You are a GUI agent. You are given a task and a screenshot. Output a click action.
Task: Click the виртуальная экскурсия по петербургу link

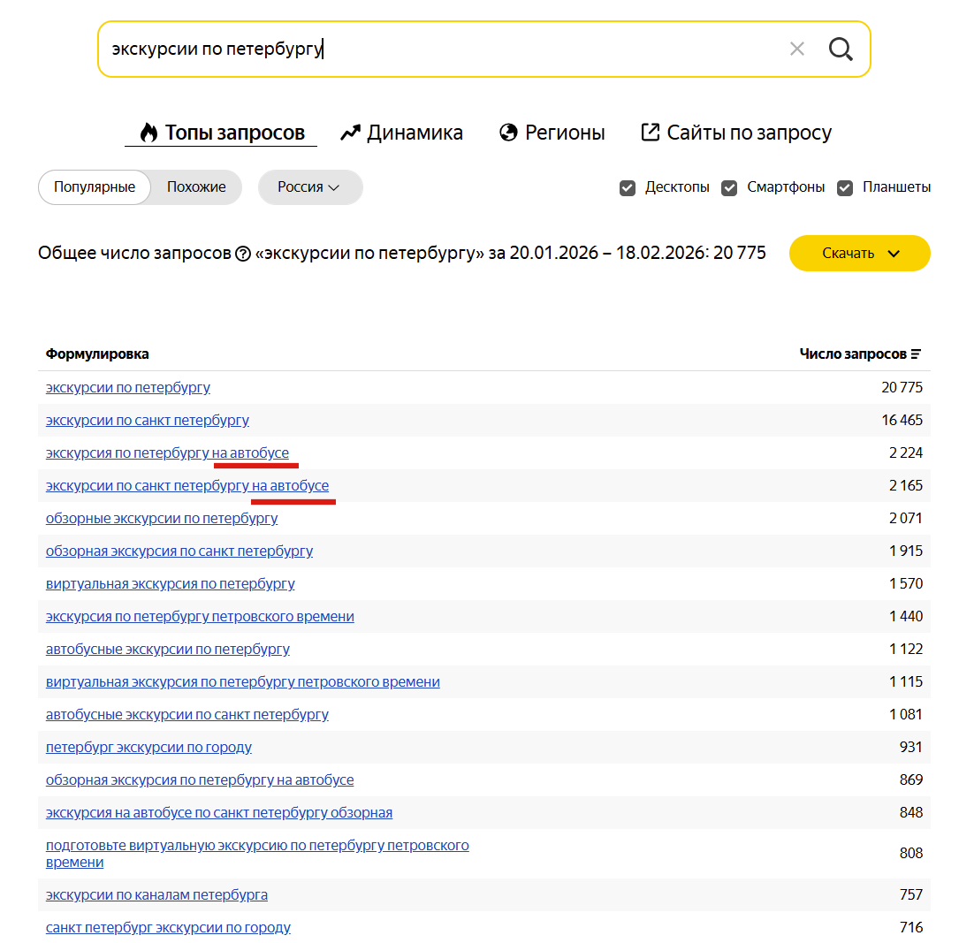coord(171,583)
